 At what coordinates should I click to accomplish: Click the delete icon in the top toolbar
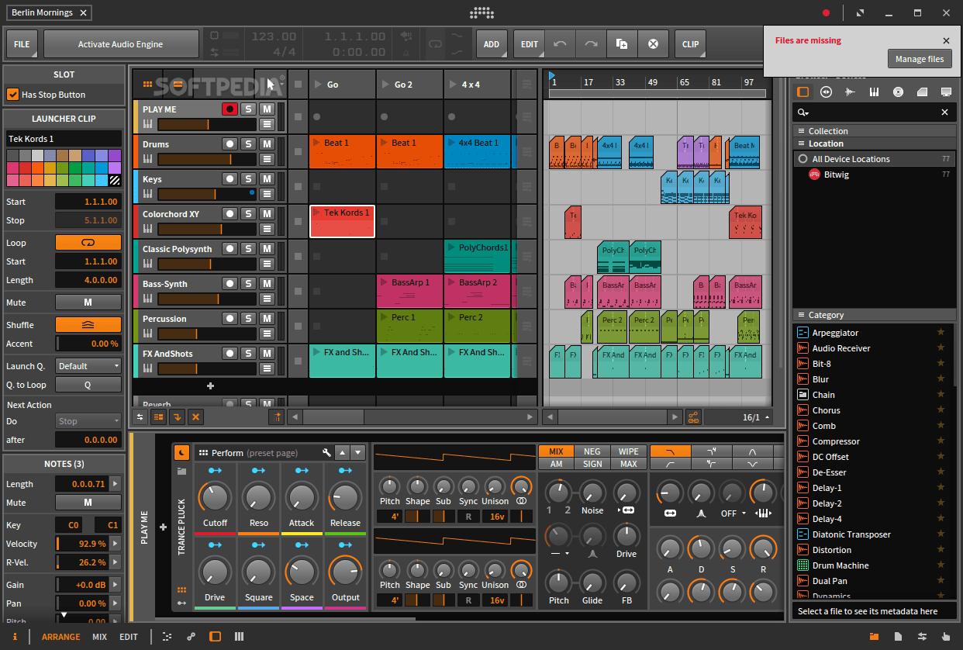pyautogui.click(x=653, y=44)
